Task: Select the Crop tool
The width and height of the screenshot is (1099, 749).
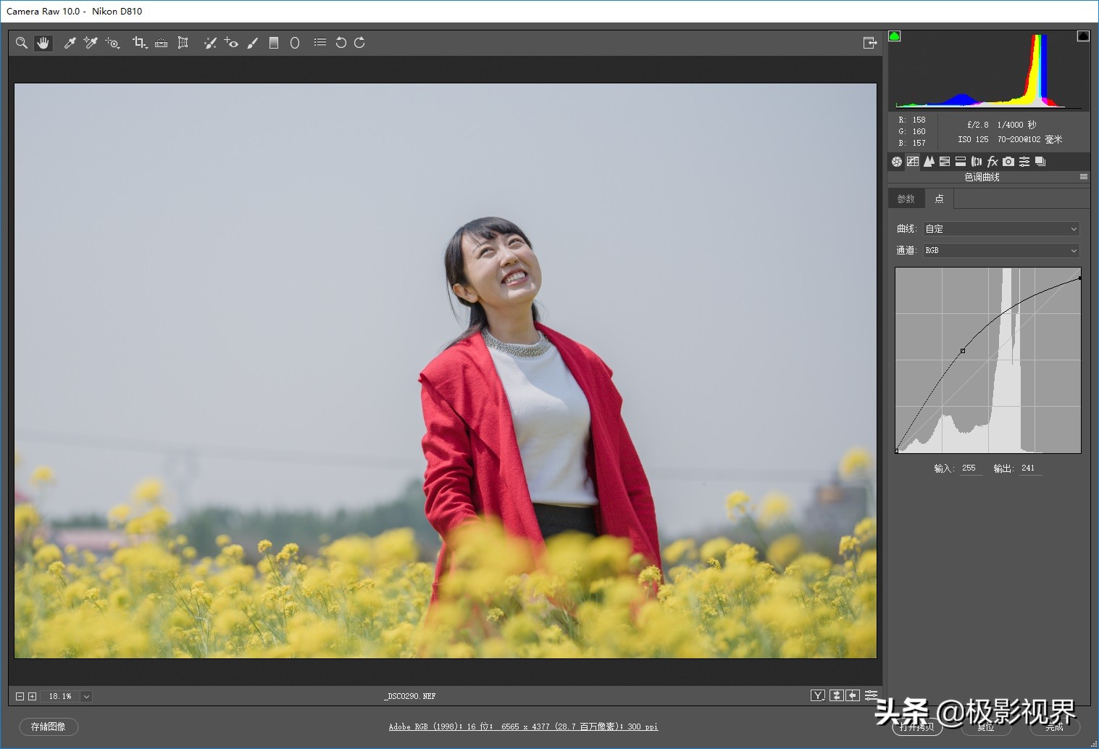Action: click(140, 43)
